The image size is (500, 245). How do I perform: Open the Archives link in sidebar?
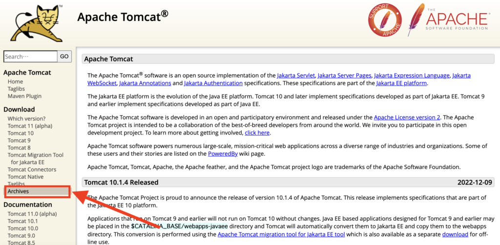tap(18, 191)
